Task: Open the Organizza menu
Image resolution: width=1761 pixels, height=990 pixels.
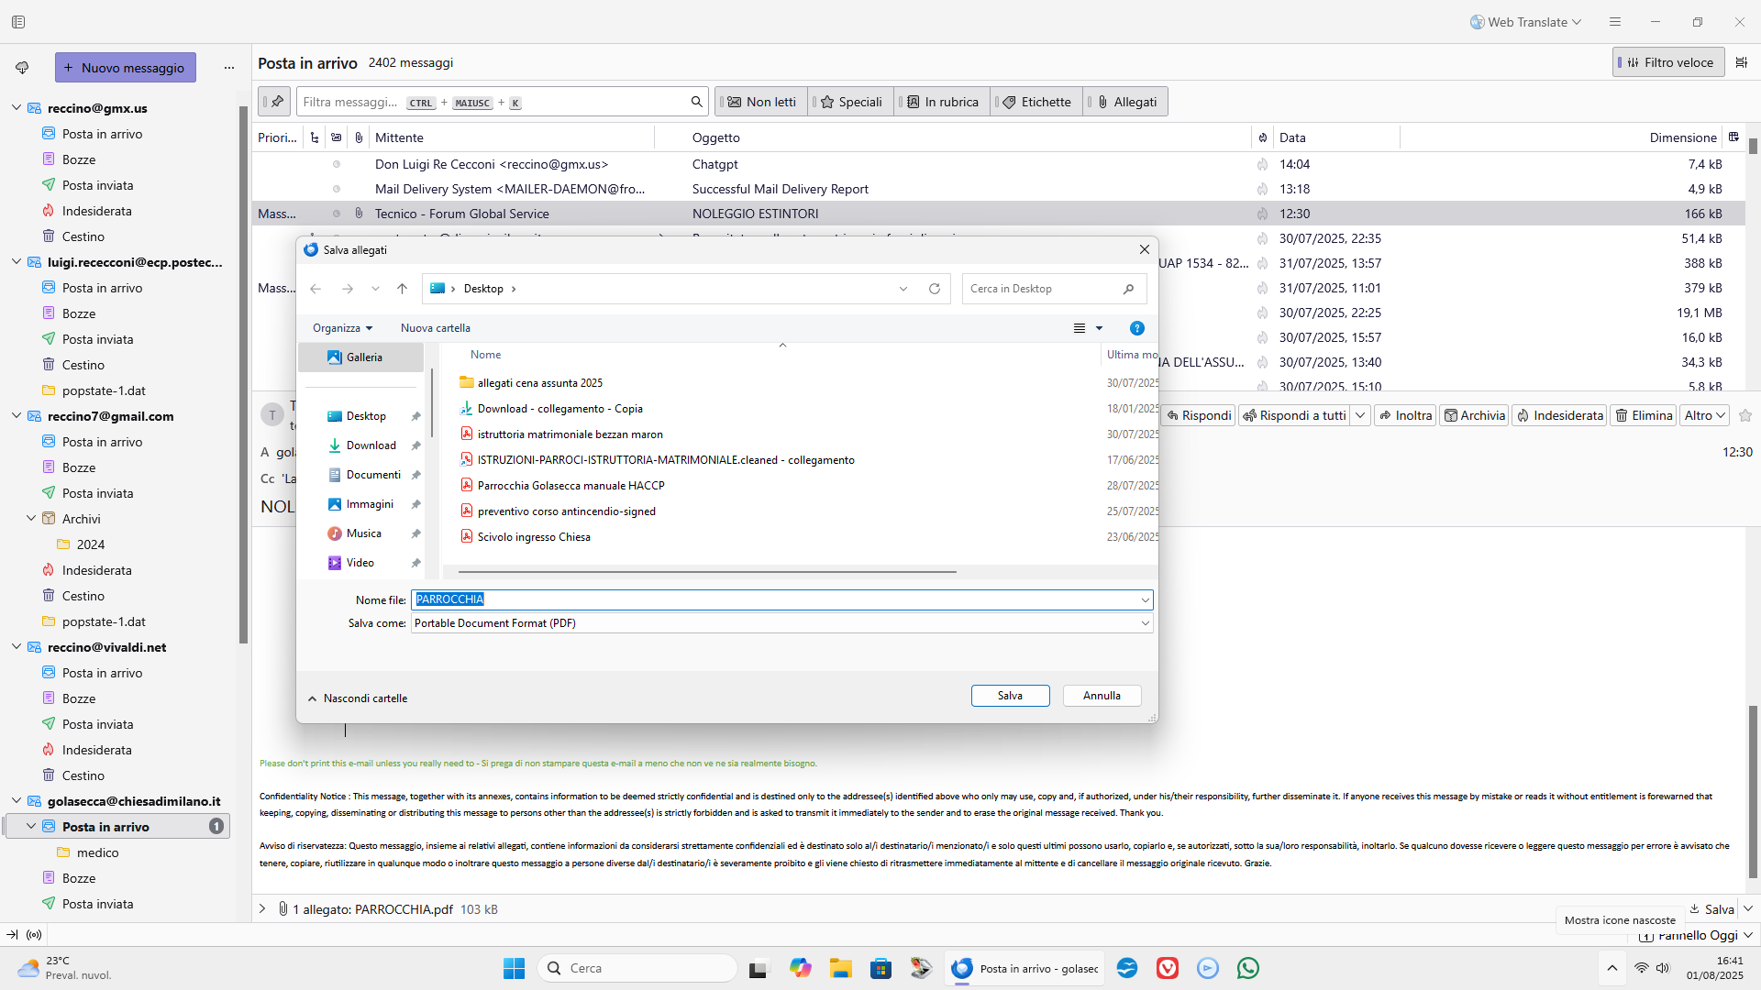Action: click(342, 328)
